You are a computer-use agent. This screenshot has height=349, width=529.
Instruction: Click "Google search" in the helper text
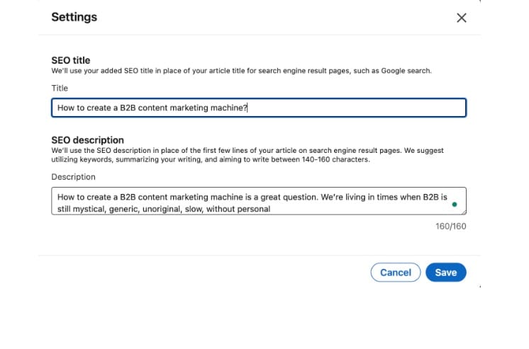tap(405, 71)
